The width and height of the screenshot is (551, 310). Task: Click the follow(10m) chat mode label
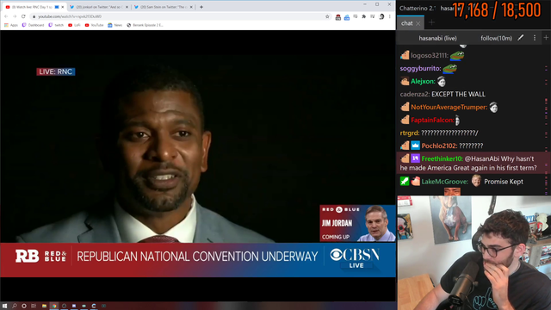tap(496, 38)
